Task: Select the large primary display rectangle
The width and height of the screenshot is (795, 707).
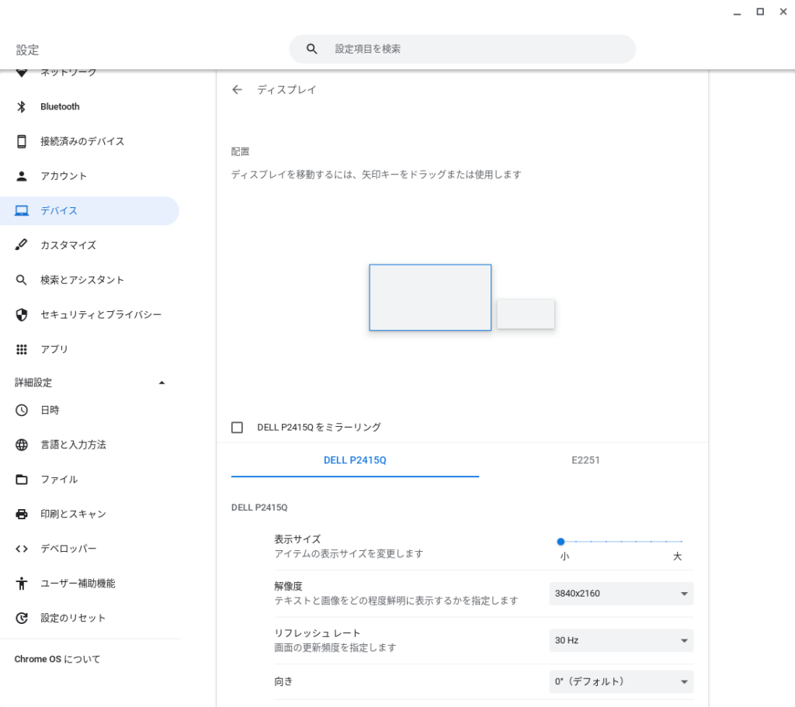Action: tap(430, 297)
